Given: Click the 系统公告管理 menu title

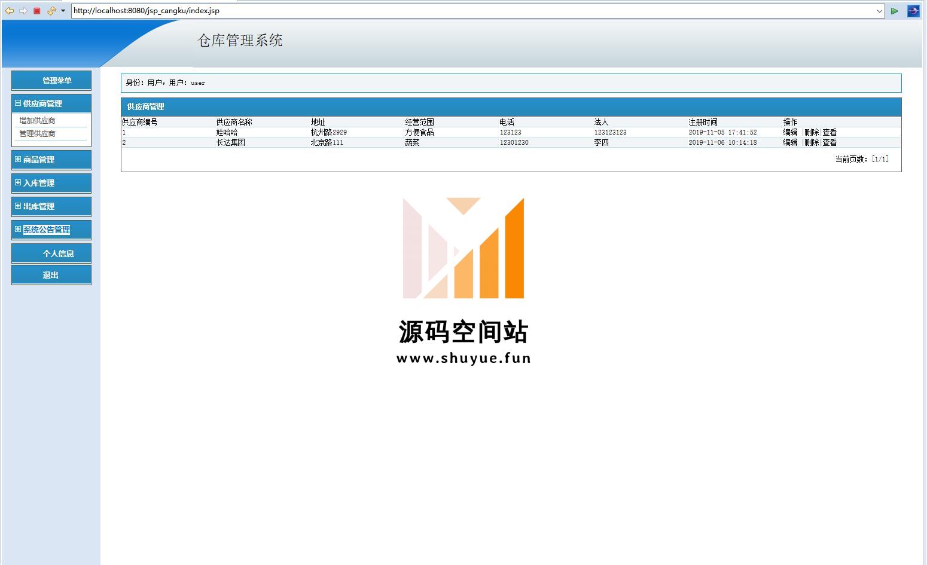Looking at the screenshot, I should coord(47,230).
